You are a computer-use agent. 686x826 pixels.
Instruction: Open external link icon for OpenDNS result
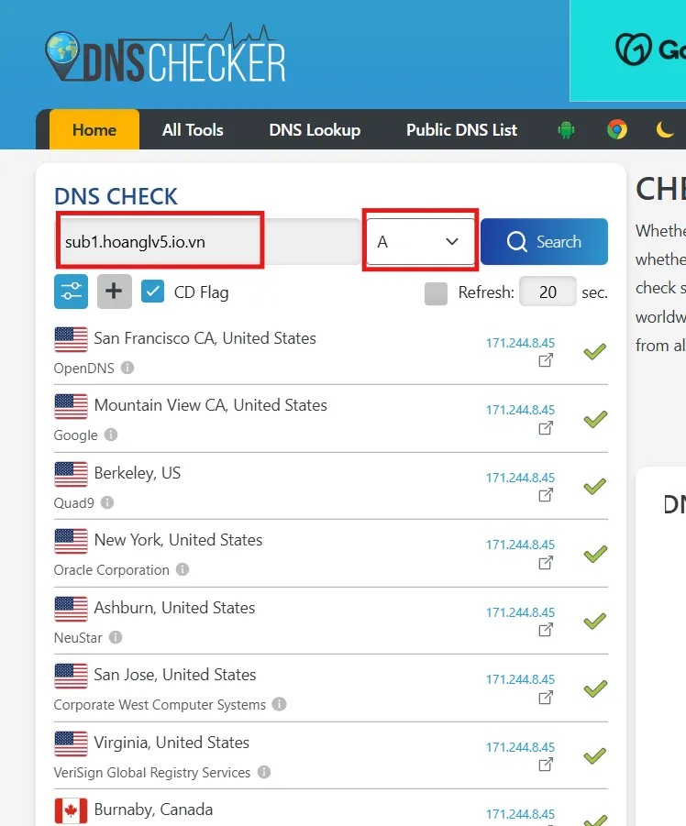(x=546, y=360)
